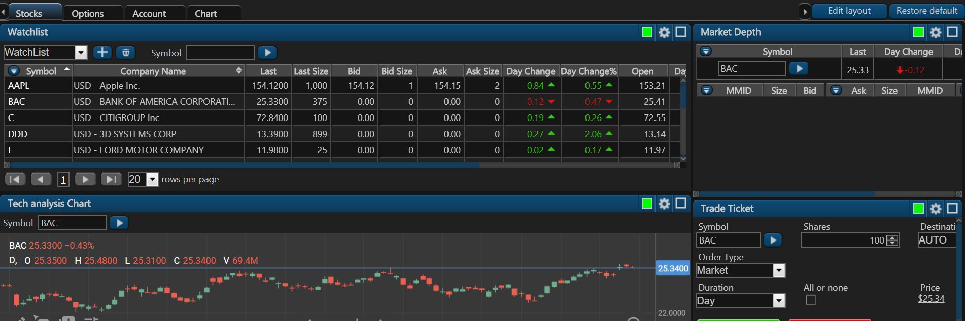This screenshot has height=321, width=965.
Task: Check the All or none checkbox
Action: (x=811, y=300)
